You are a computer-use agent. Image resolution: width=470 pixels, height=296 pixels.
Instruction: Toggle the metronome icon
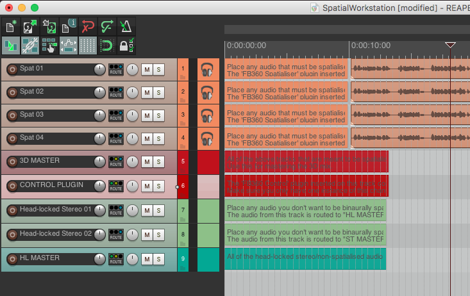click(x=126, y=27)
